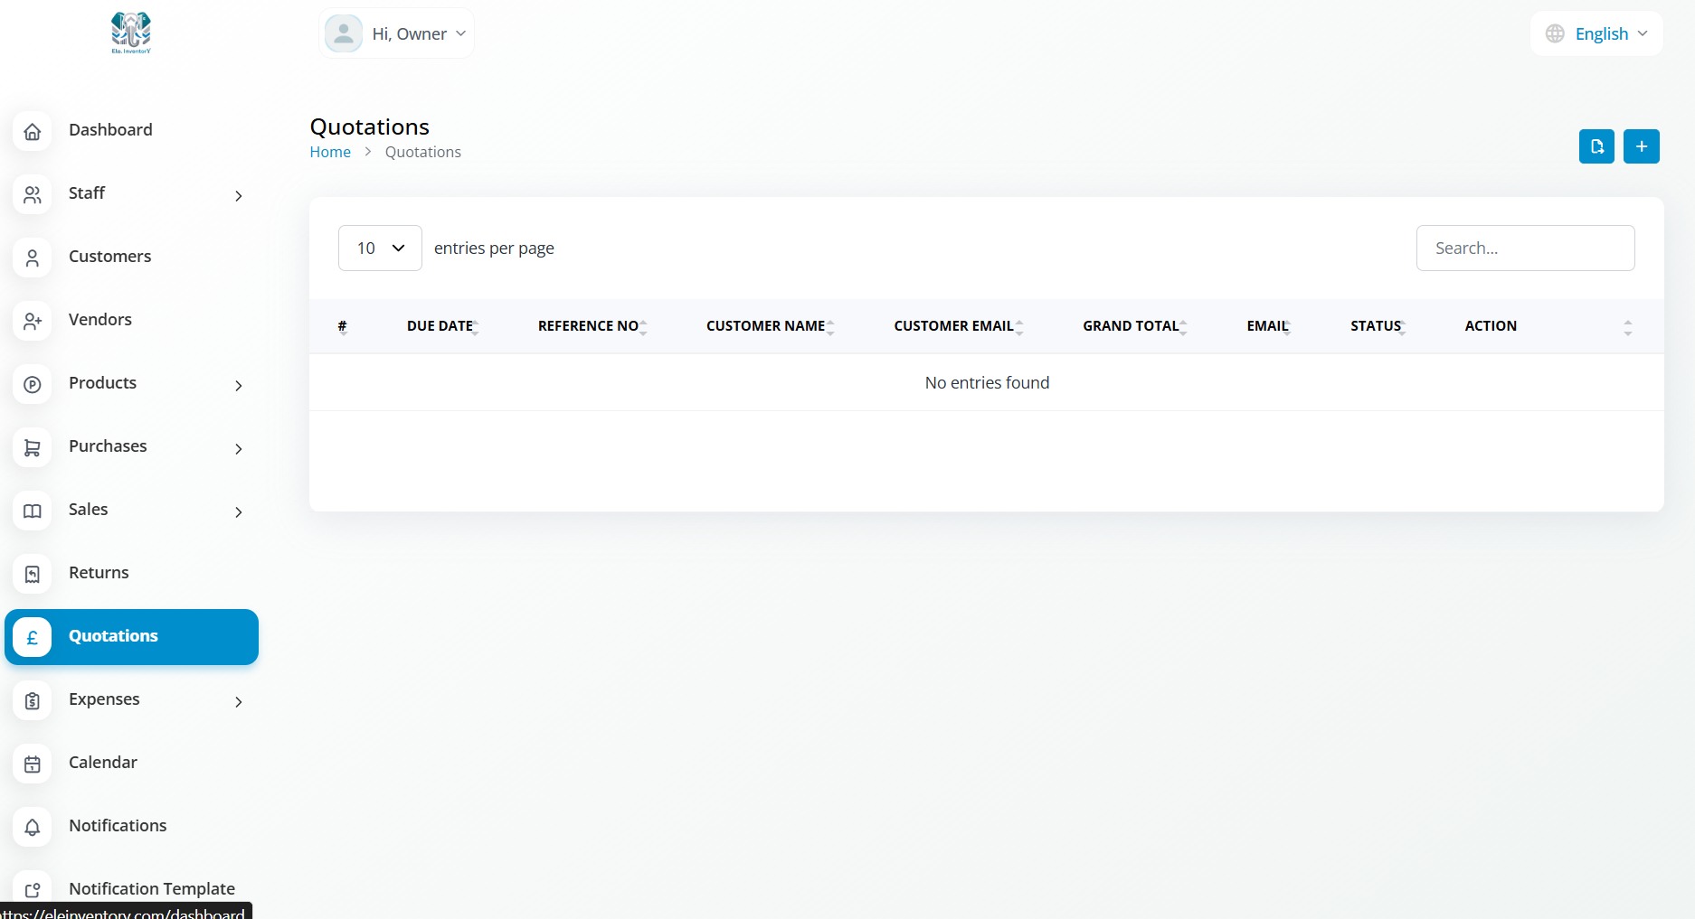
Task: Expand the Staff submenu chevron
Action: pyautogui.click(x=239, y=195)
